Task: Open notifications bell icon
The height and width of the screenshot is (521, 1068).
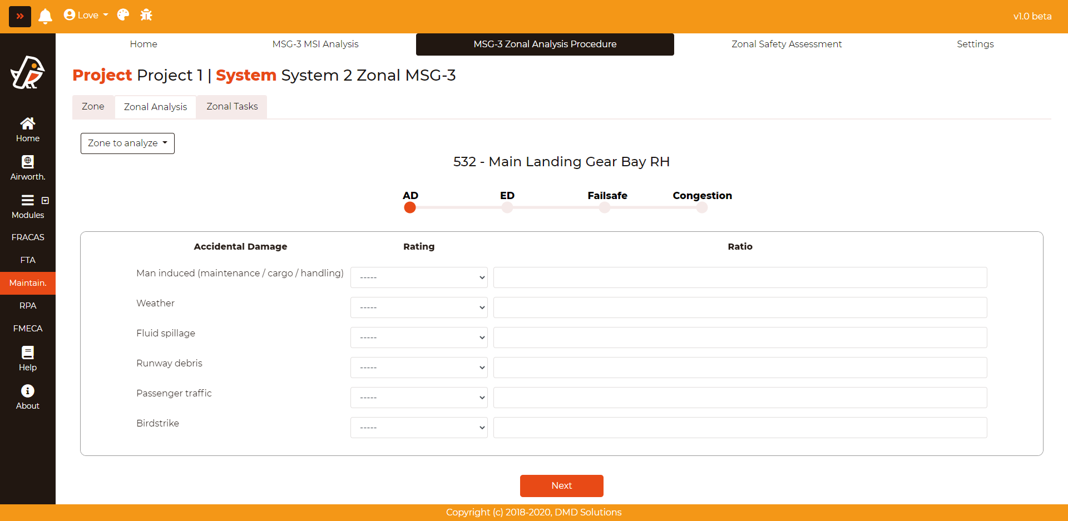Action: [45, 16]
